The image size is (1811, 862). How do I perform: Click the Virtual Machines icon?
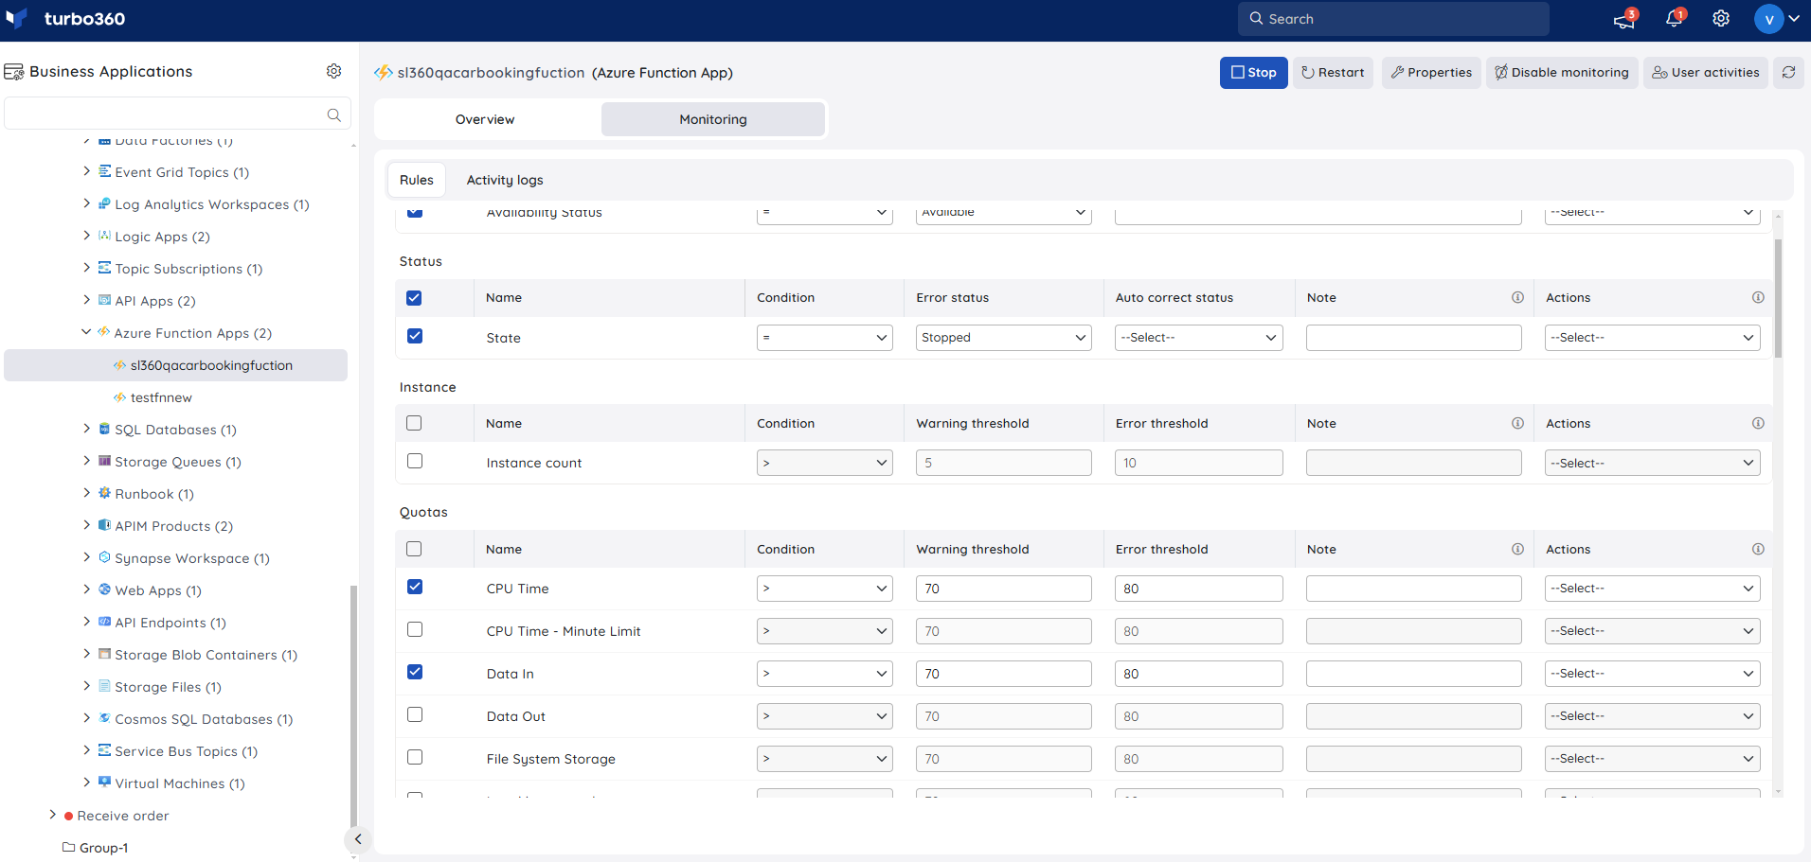105,783
